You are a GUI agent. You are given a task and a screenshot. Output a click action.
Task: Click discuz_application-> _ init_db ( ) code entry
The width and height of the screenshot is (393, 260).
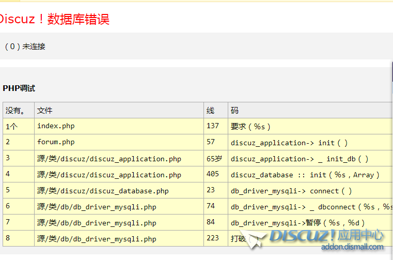(x=300, y=159)
